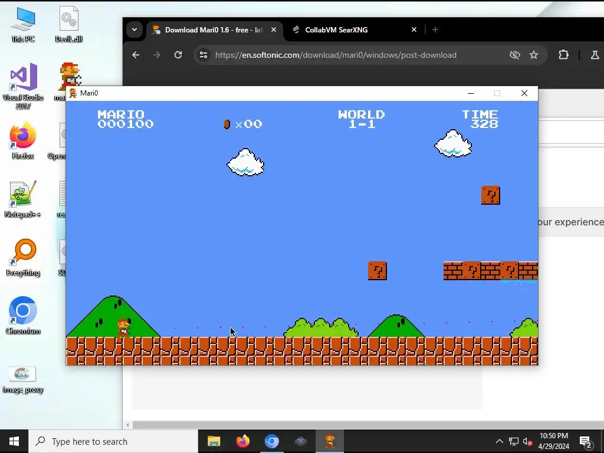
Task: Open network status tray icon
Action: (x=514, y=441)
